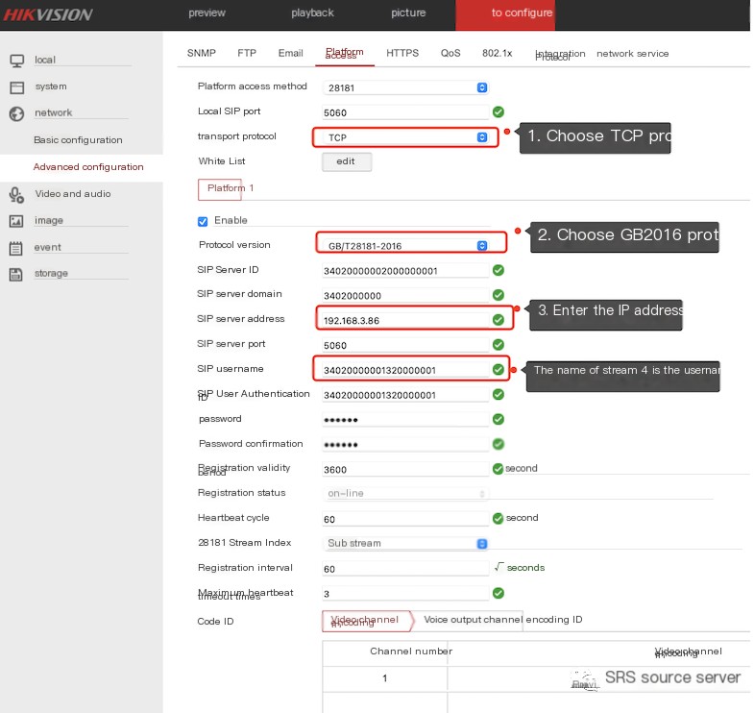Switch to the picture top menu
This screenshot has height=713, width=754.
[x=408, y=13]
